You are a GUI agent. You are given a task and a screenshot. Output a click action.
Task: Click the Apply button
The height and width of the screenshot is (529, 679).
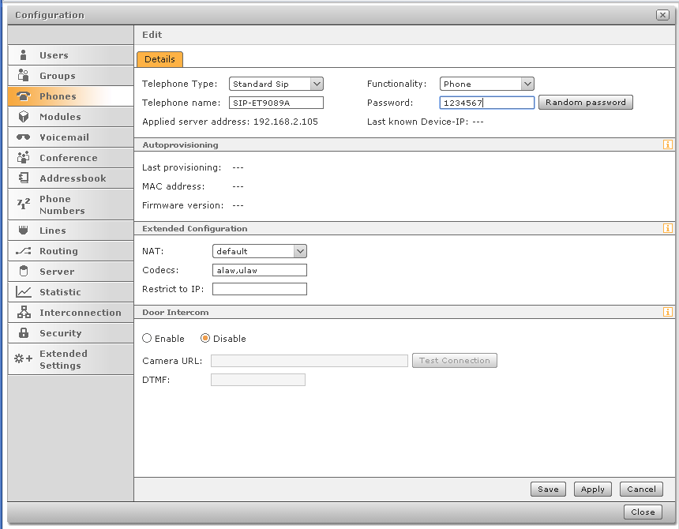592,490
